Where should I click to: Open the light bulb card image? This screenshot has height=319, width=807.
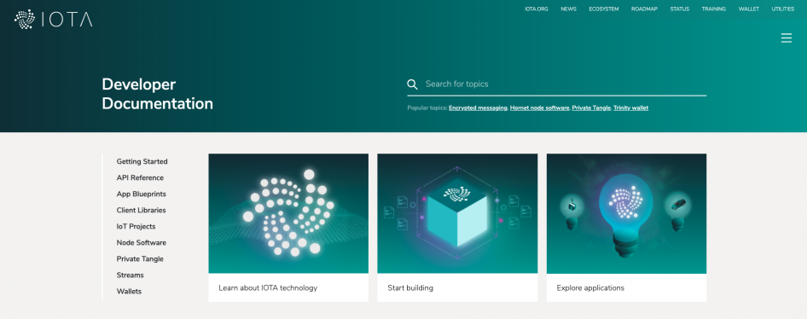[626, 213]
